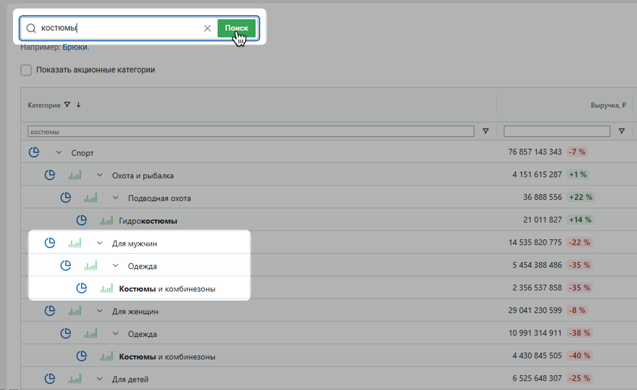Viewport: 637px width, 390px height.
Task: Open bar chart for men's Костюмы и комбинезоны
Action: 107,288
